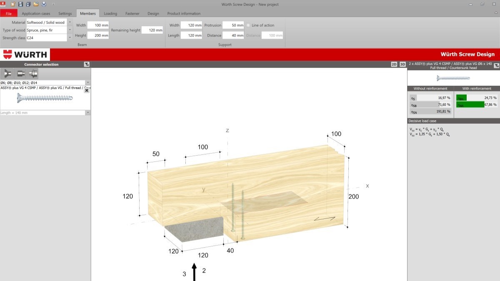The height and width of the screenshot is (281, 500).
Task: Click the 50 protrusion dimension label in 3D view
Action: coord(156,154)
